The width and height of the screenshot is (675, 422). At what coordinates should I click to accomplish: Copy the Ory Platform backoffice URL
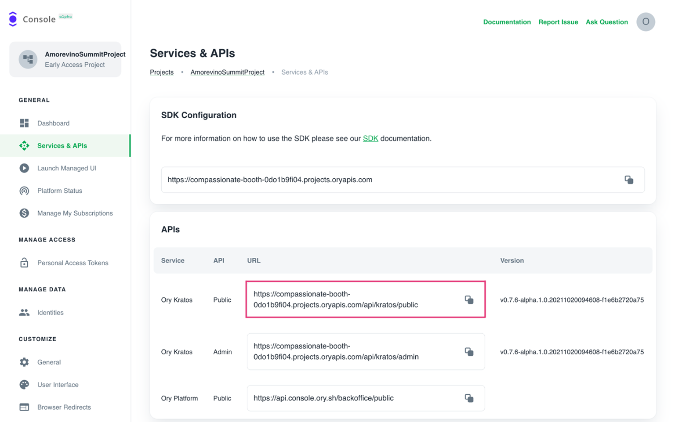(x=469, y=398)
